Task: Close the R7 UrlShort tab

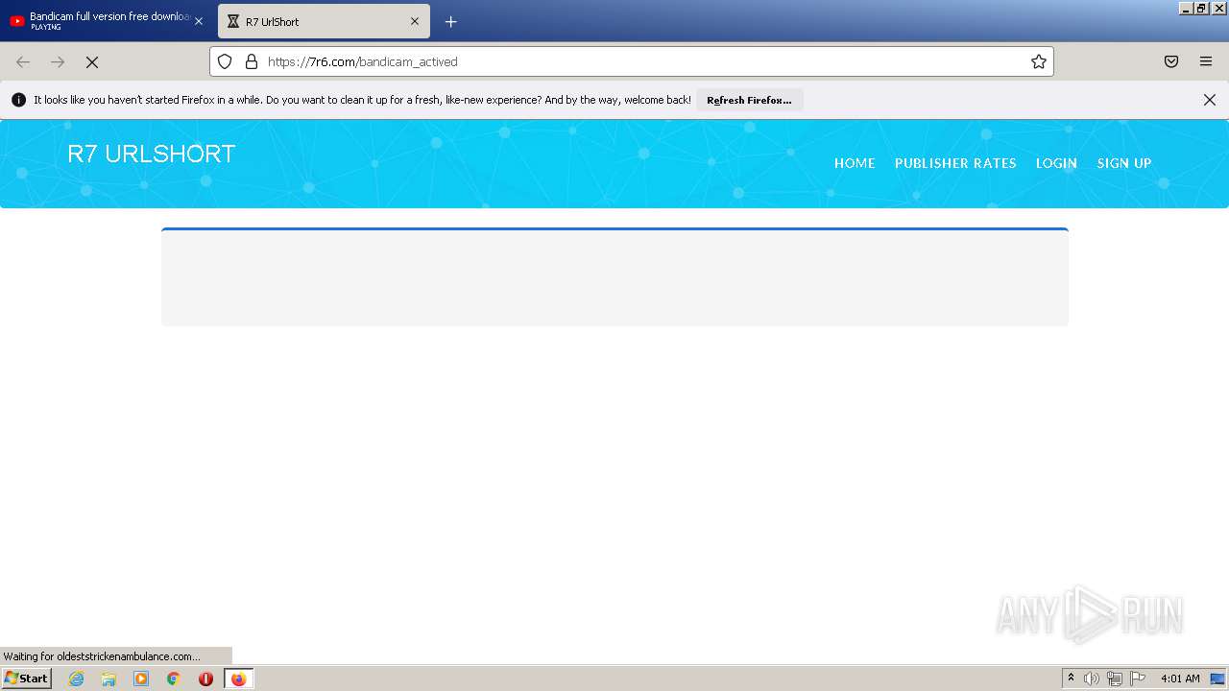Action: (415, 21)
